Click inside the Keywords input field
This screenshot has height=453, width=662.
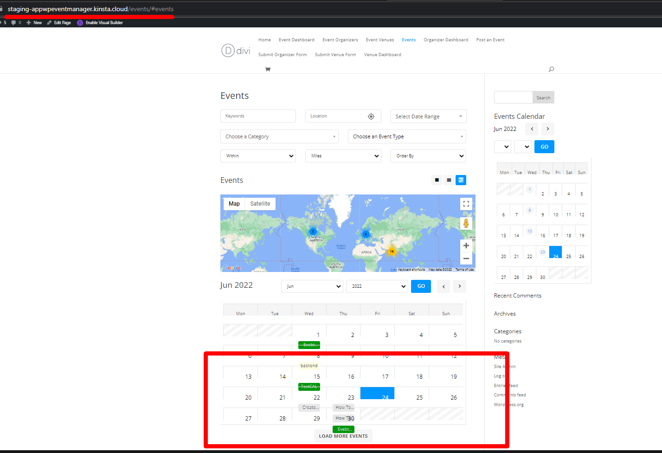tap(258, 116)
